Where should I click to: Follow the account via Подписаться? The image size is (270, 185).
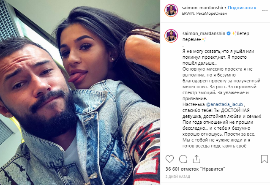(242, 8)
